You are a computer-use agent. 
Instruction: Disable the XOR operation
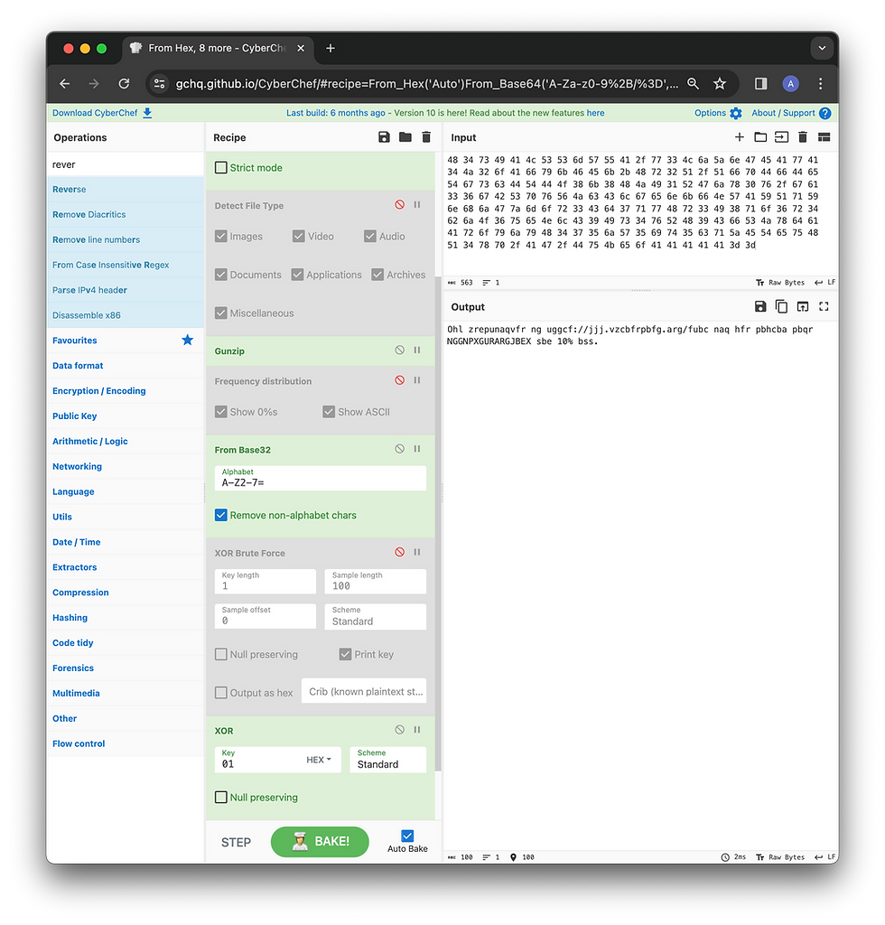[400, 730]
